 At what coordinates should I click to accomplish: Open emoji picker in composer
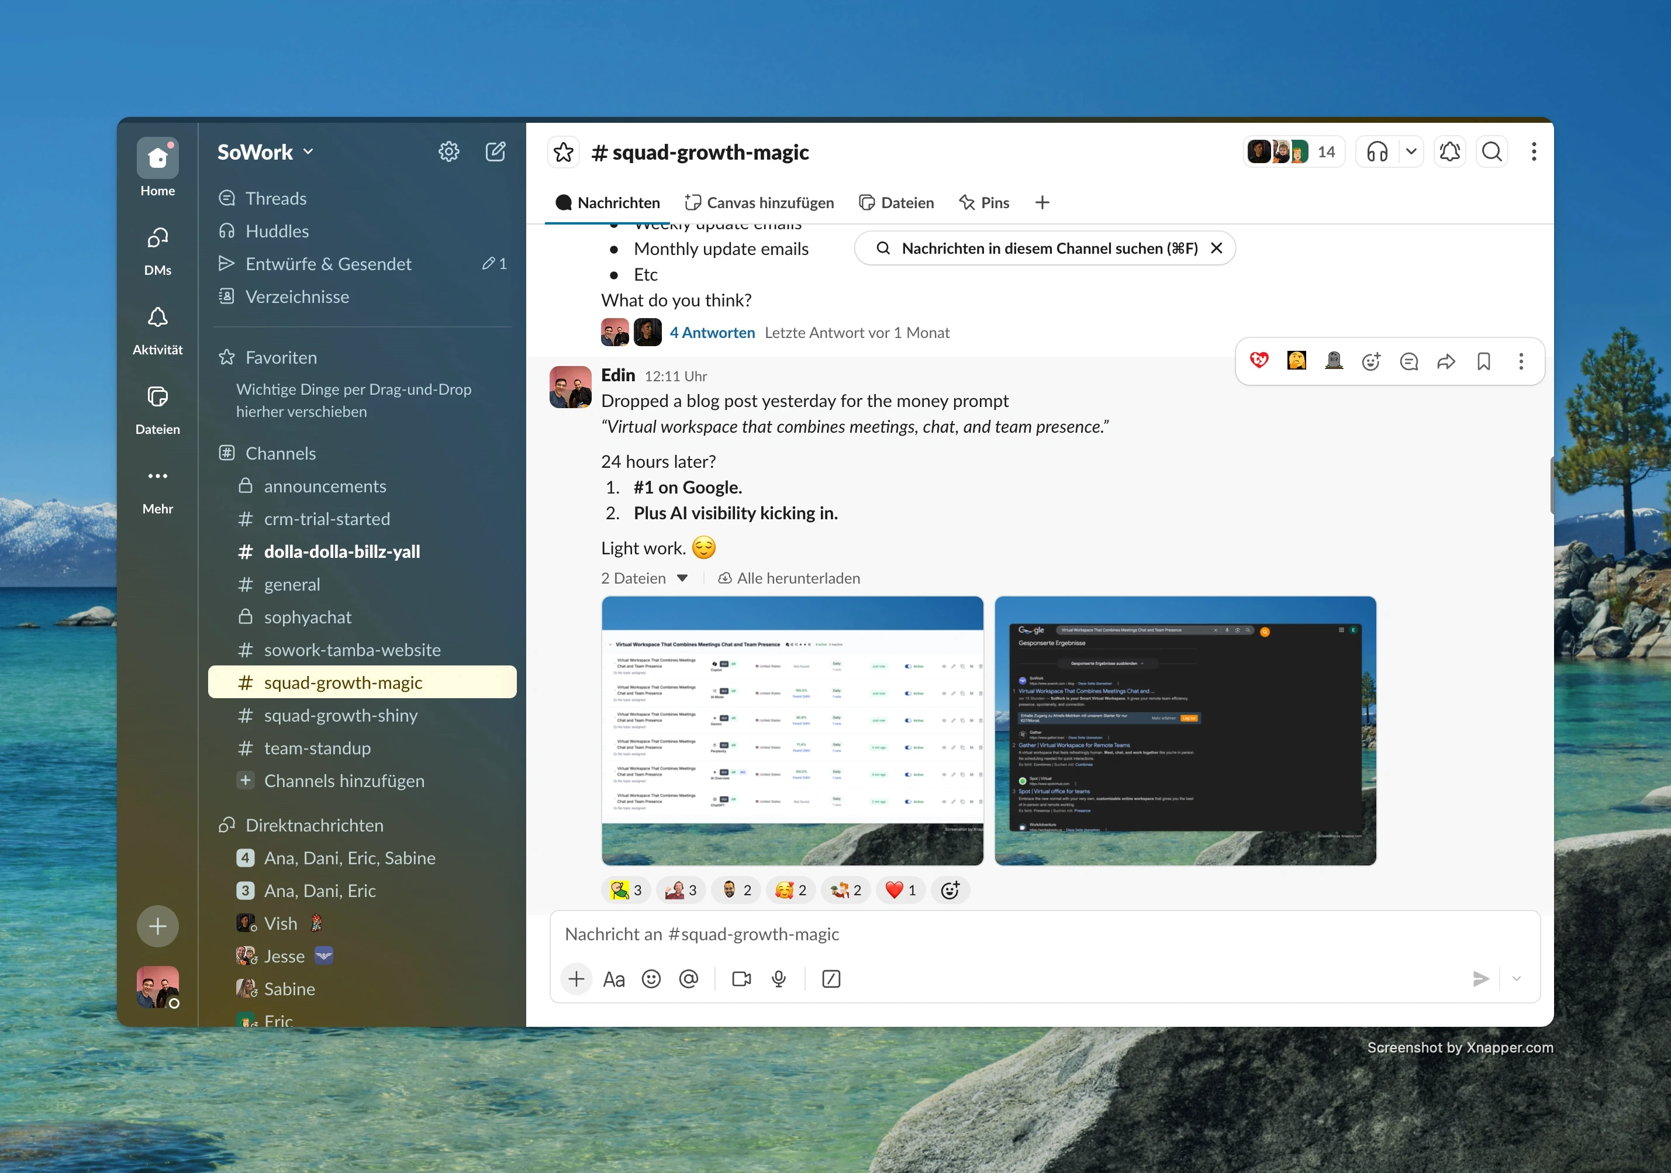coord(651,979)
